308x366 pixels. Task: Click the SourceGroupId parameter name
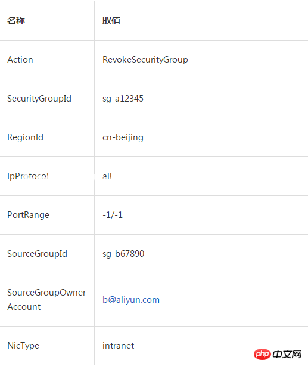tap(37, 254)
